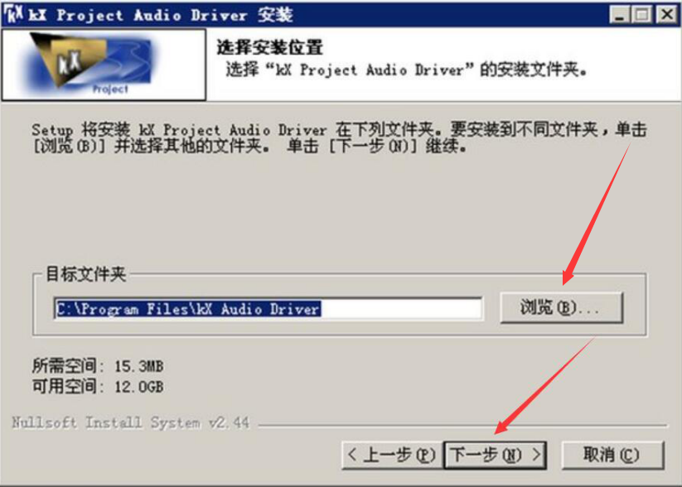Minimize the installer window

(x=619, y=15)
